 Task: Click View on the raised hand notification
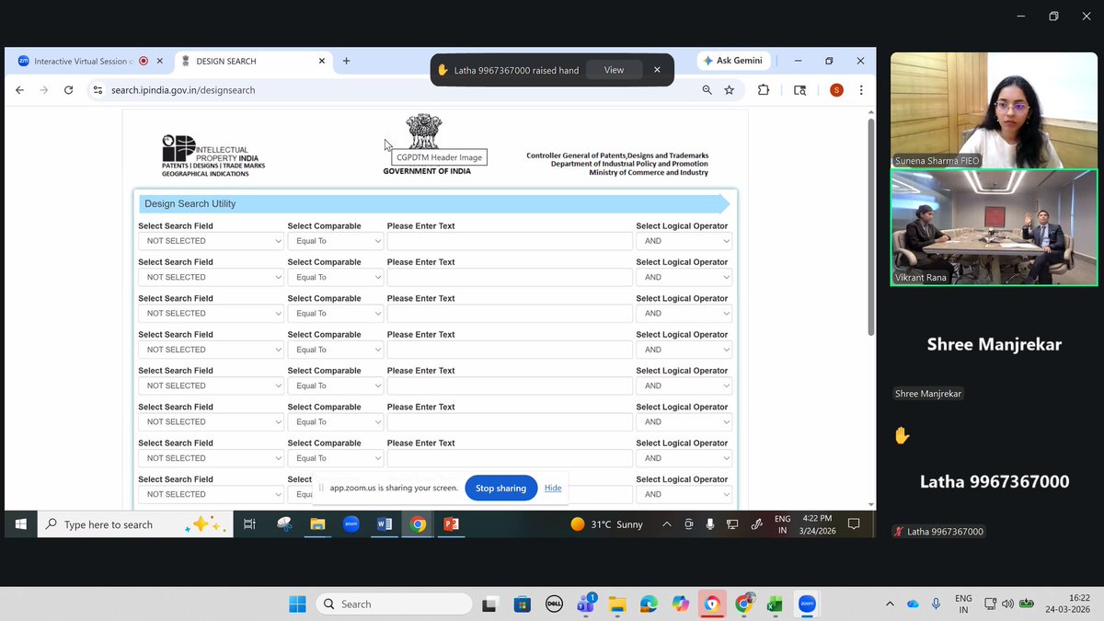614,70
